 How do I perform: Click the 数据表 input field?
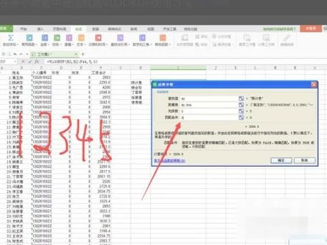(x=208, y=105)
